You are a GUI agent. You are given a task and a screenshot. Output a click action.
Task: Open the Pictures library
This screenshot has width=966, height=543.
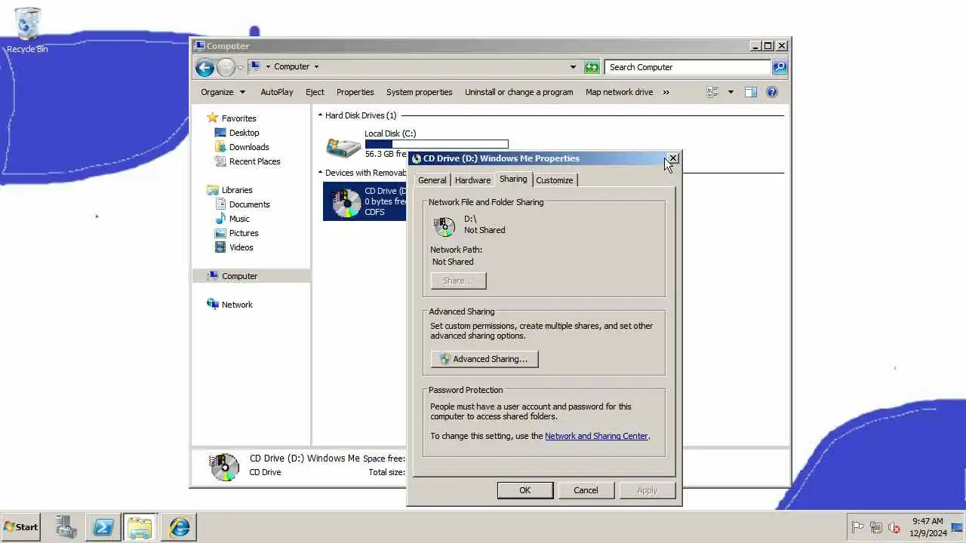244,233
